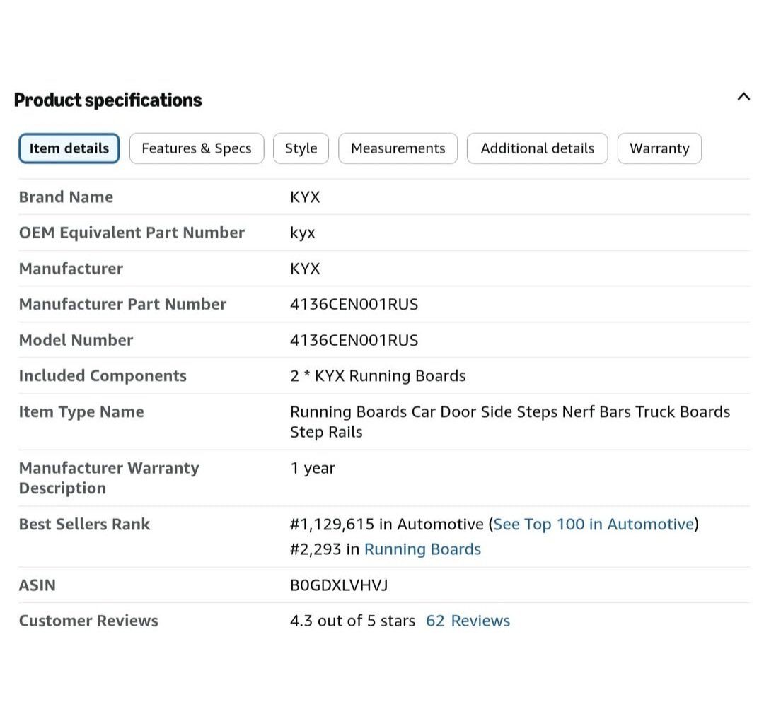Open the Style tab

coord(301,148)
